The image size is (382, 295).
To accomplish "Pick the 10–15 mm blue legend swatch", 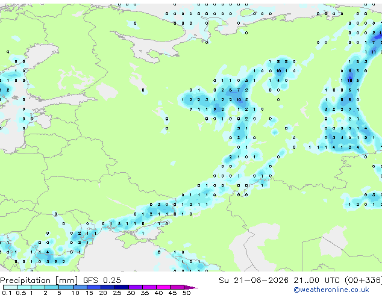I will pos(80,287).
